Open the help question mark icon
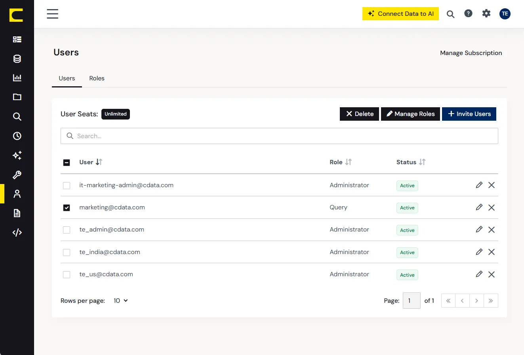The image size is (524, 355). (468, 13)
